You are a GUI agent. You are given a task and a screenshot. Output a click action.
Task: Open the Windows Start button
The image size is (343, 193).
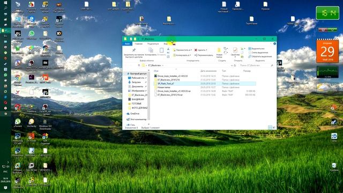(x=5, y=3)
